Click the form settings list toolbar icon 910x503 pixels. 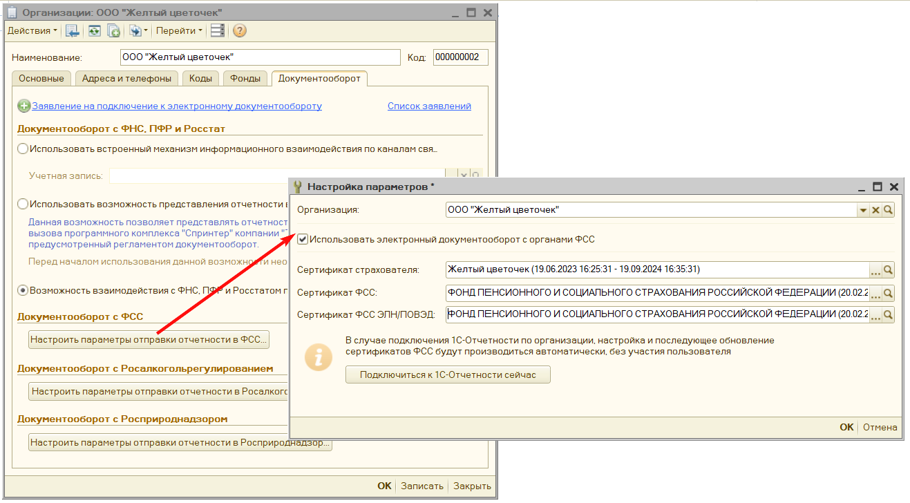[218, 30]
